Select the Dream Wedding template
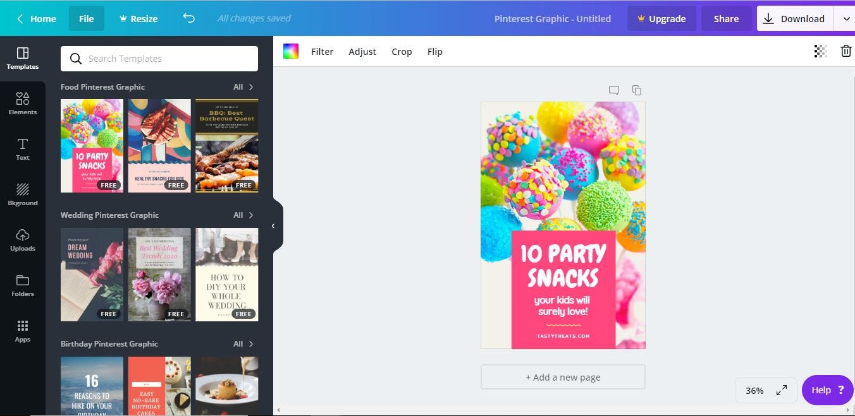Screen dimensions: 855x416 [x=92, y=275]
